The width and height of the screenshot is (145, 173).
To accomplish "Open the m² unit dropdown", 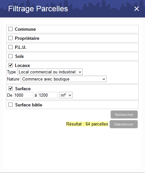I will 66,95.
